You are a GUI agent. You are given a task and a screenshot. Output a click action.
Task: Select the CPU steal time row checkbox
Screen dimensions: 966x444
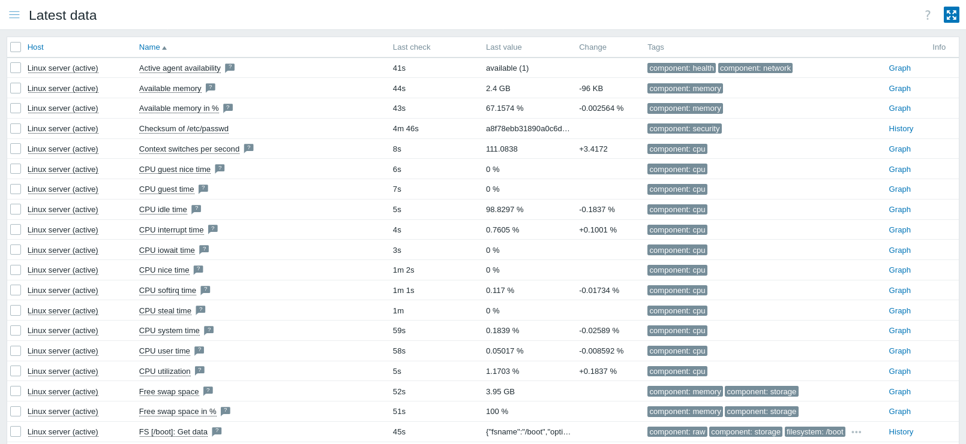16,310
